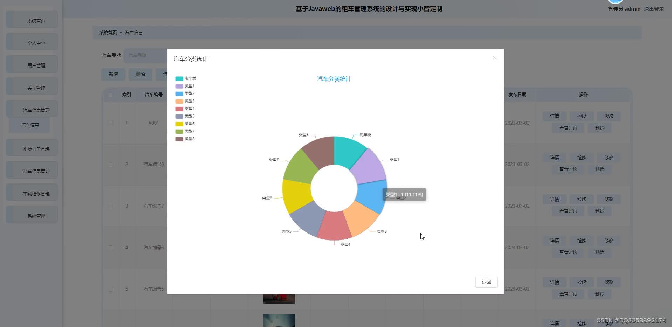Click the 系统首页 breadcrumb link
This screenshot has height=327, width=672.
click(108, 33)
